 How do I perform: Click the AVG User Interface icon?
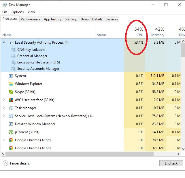[11, 100]
